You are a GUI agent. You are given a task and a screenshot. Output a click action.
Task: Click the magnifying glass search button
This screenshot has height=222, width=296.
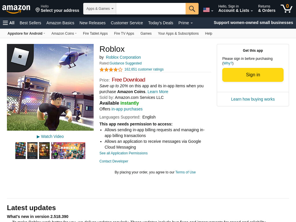(192, 9)
